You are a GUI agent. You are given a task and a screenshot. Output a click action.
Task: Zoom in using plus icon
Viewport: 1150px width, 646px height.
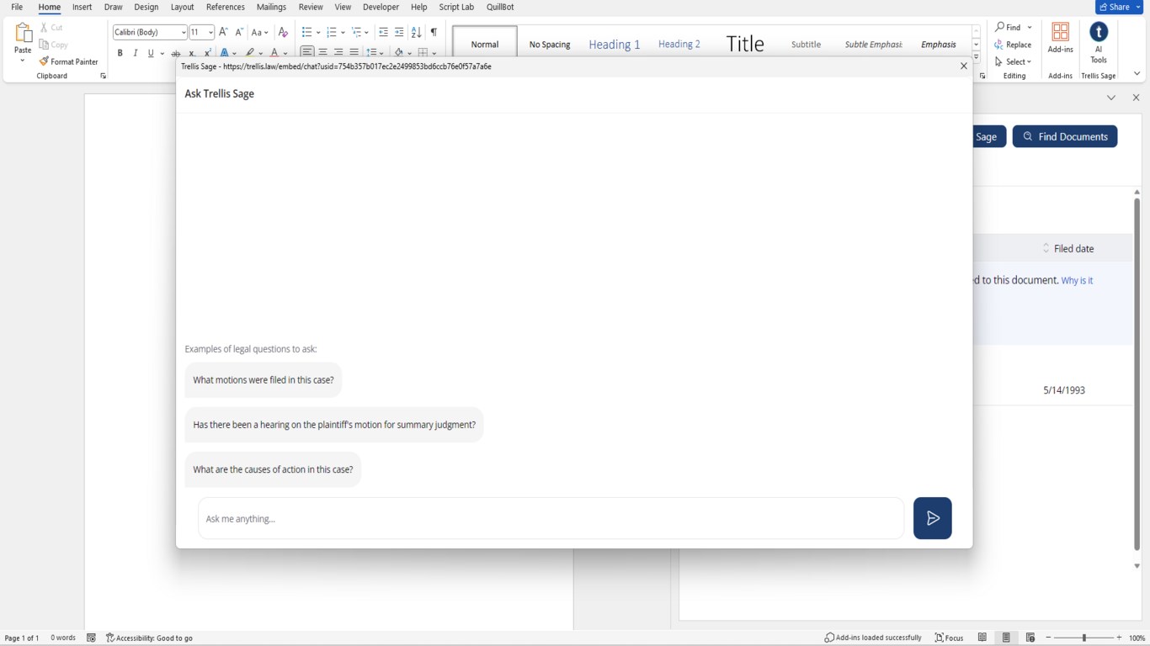point(1119,638)
